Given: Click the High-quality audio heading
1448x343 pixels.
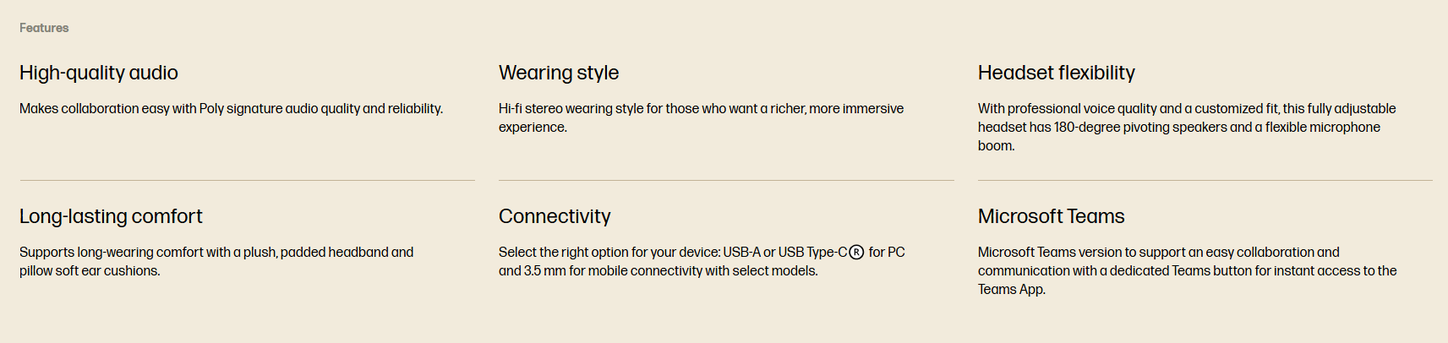Looking at the screenshot, I should click(x=99, y=73).
